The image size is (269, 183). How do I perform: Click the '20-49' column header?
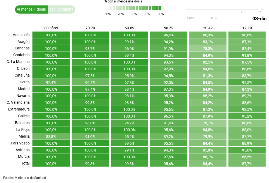pyautogui.click(x=208, y=28)
